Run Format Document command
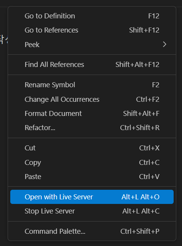Viewport: 182px width, 246px height. [92, 113]
